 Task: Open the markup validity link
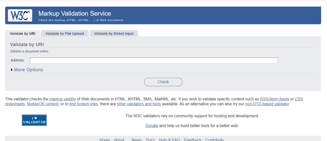tap(62, 99)
